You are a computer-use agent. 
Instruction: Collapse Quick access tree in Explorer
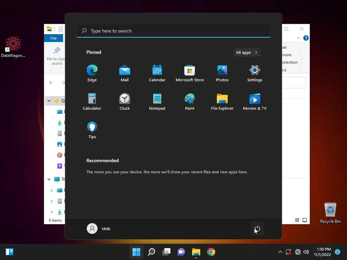[x=49, y=101]
